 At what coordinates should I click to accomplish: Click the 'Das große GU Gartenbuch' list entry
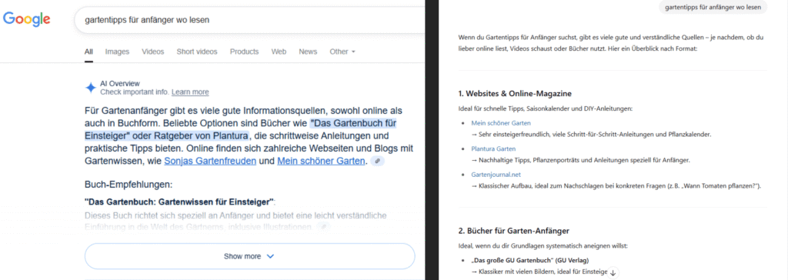[530, 260]
